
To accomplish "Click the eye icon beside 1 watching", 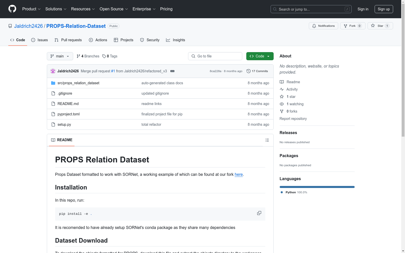I will (x=282, y=104).
